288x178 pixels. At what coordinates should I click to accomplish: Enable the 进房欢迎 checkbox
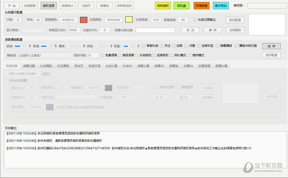(x=199, y=46)
